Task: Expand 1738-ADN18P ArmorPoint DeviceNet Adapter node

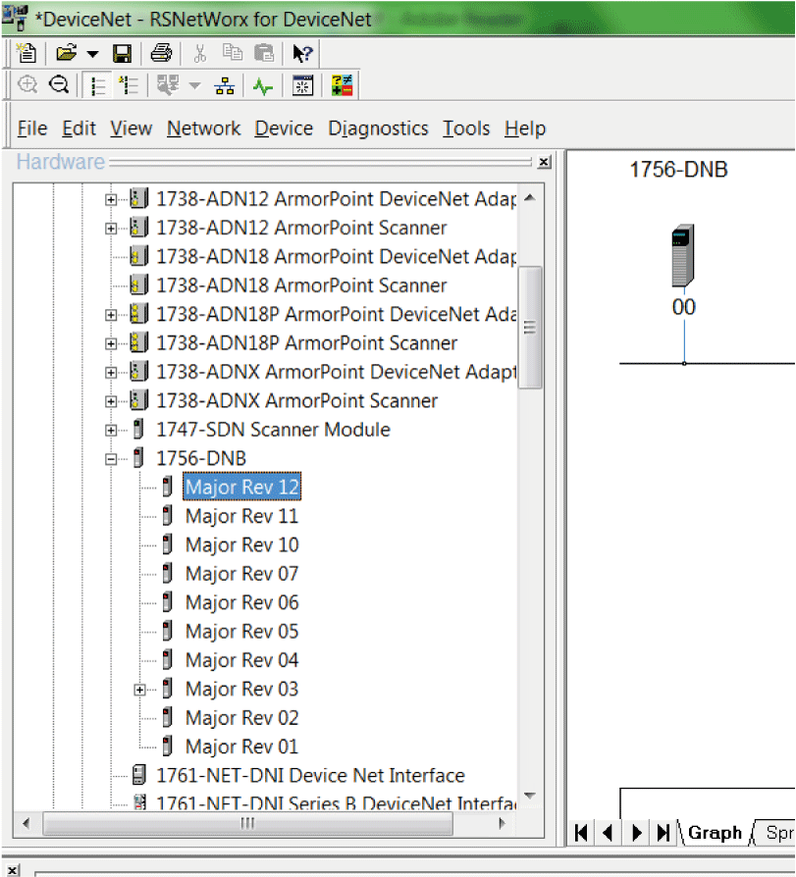Action: [x=111, y=316]
